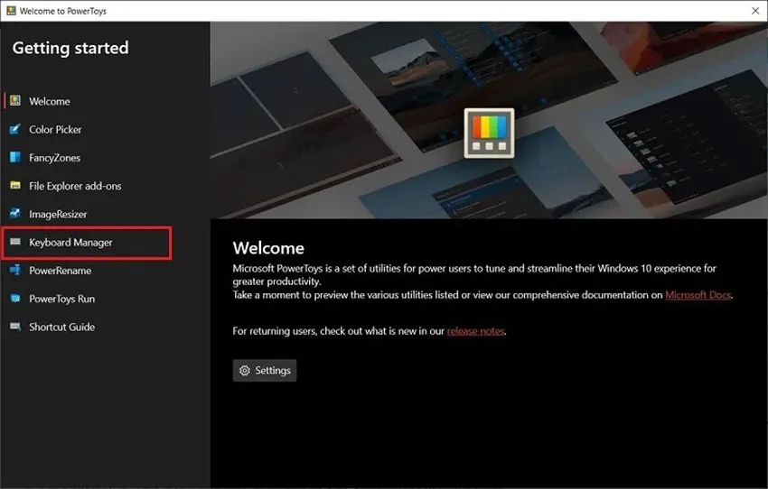The height and width of the screenshot is (489, 768).
Task: Close the Welcome to PowerToys window
Action: click(x=755, y=11)
